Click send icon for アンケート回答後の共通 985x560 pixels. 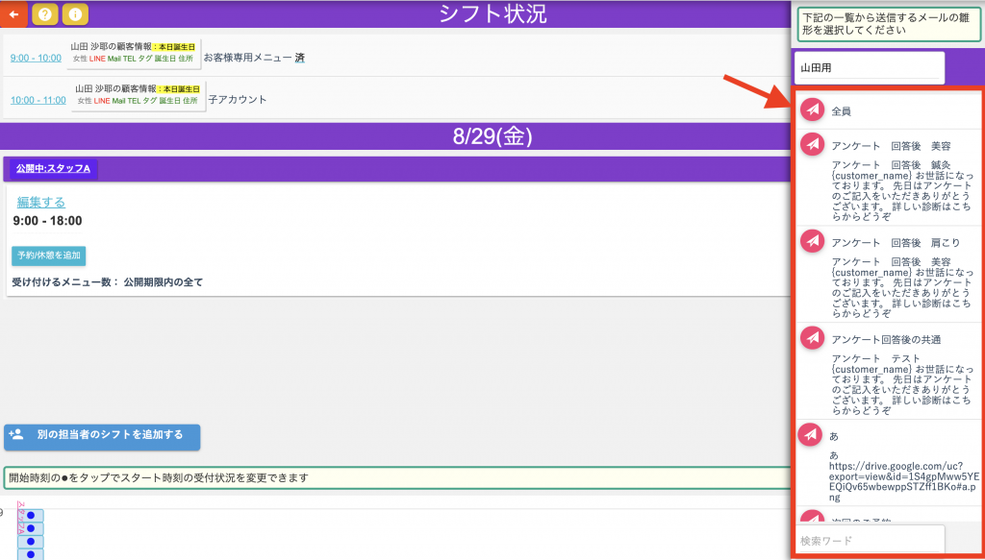click(x=813, y=338)
